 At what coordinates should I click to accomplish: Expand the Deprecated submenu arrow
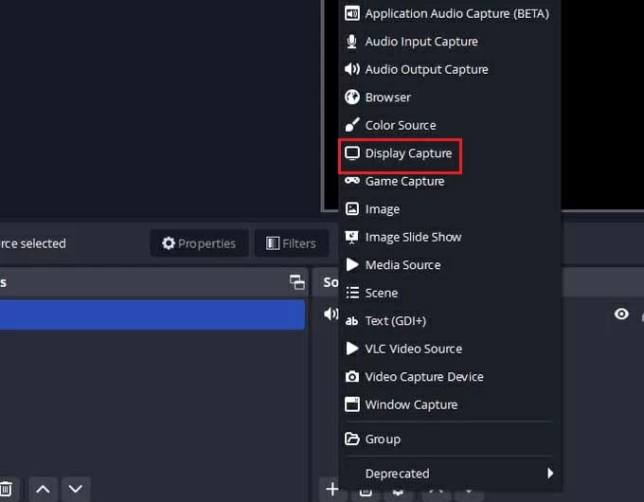click(549, 474)
